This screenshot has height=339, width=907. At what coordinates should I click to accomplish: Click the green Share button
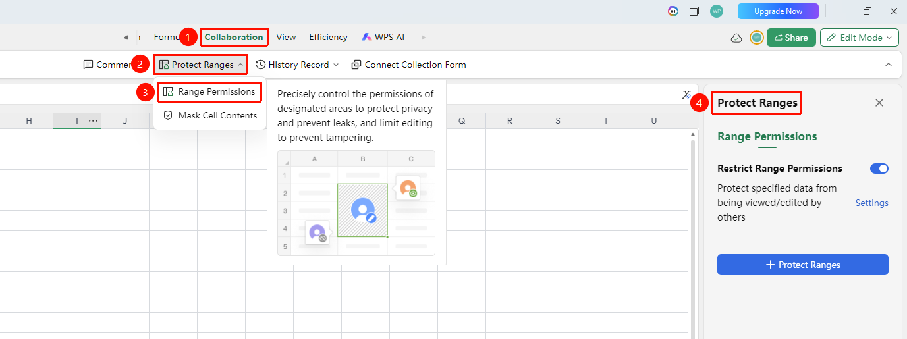click(x=791, y=38)
